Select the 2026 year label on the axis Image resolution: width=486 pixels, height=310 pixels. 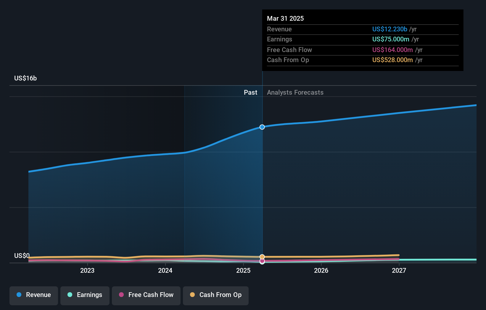pyautogui.click(x=321, y=270)
